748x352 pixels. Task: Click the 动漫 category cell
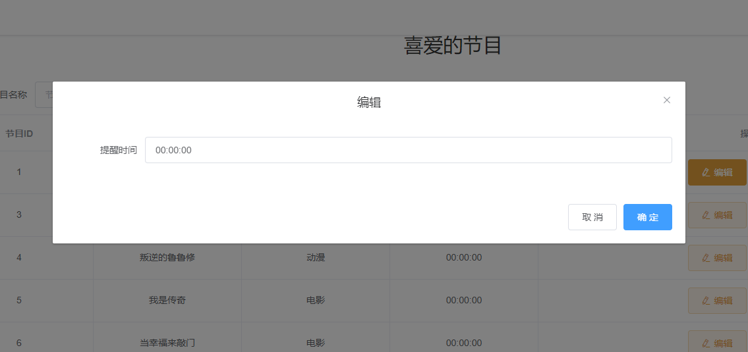[315, 258]
